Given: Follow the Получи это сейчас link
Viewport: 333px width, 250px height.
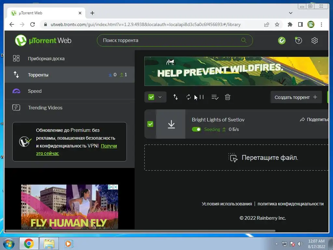Looking at the screenshot, I should tap(76, 149).
